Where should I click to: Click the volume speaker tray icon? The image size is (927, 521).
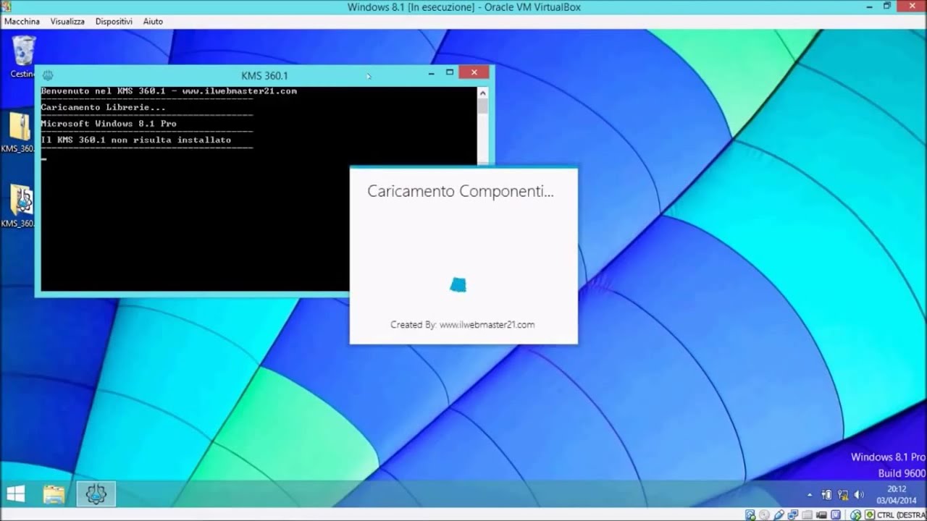859,495
